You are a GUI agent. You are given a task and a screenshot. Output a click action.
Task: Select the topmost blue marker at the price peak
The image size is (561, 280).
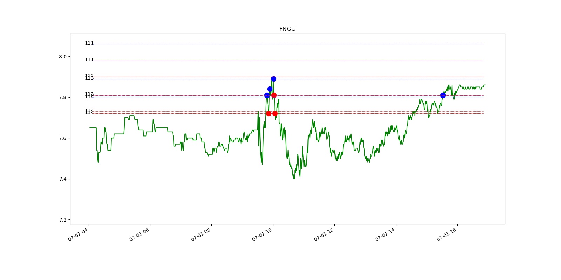tap(273, 79)
